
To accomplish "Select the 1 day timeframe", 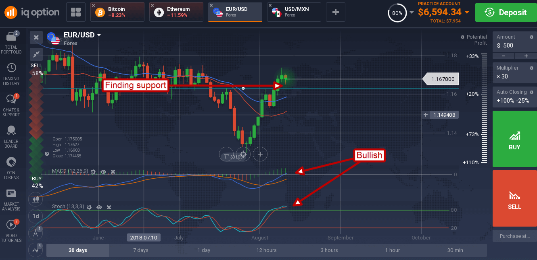I will pyautogui.click(x=204, y=250).
